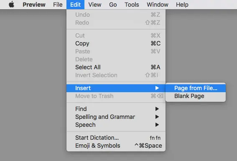This screenshot has height=161, width=237.
Task: Choose Select All in the Edit menu
Action: point(116,67)
